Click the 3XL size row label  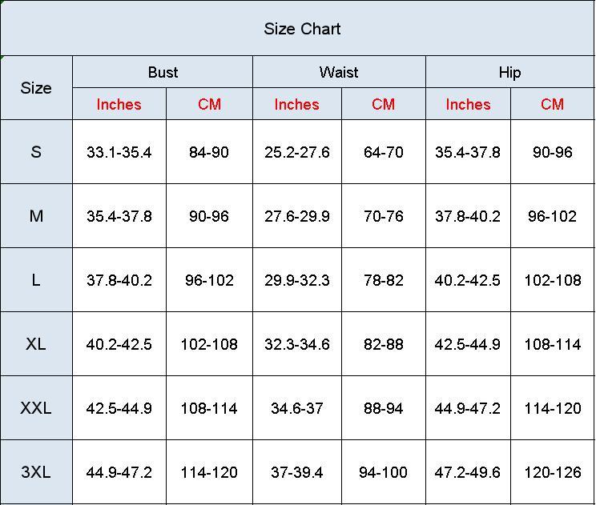click(36, 472)
